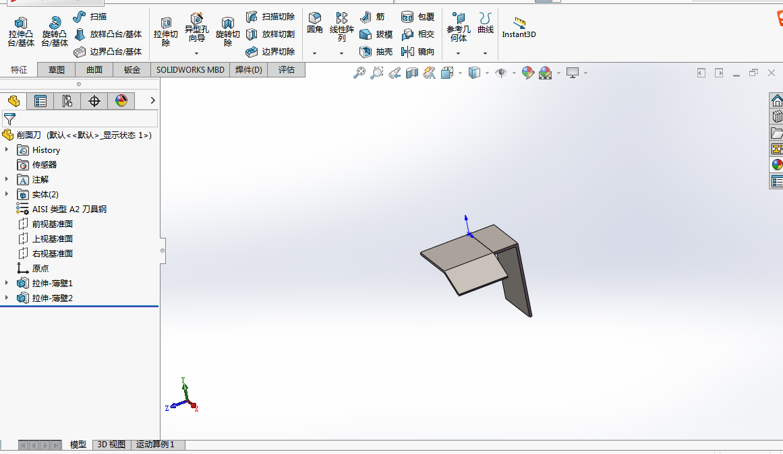The height and width of the screenshot is (454, 783).
Task: Expand the 拉伸-薄壁1 feature
Action: pyautogui.click(x=7, y=283)
